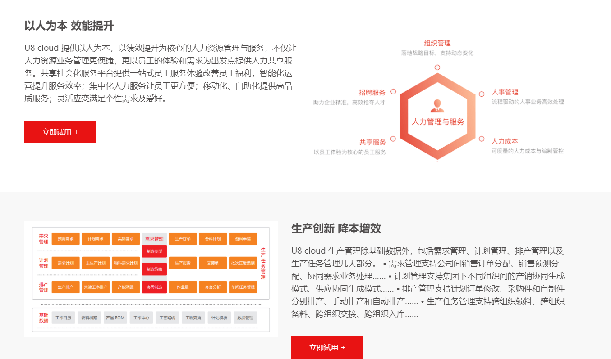Click the subtitle 以员工体验为核心的员工服务

350,152
